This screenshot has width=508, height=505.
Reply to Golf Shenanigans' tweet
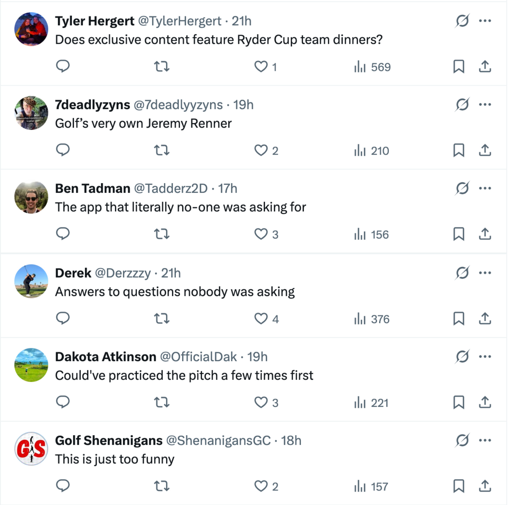point(63,486)
